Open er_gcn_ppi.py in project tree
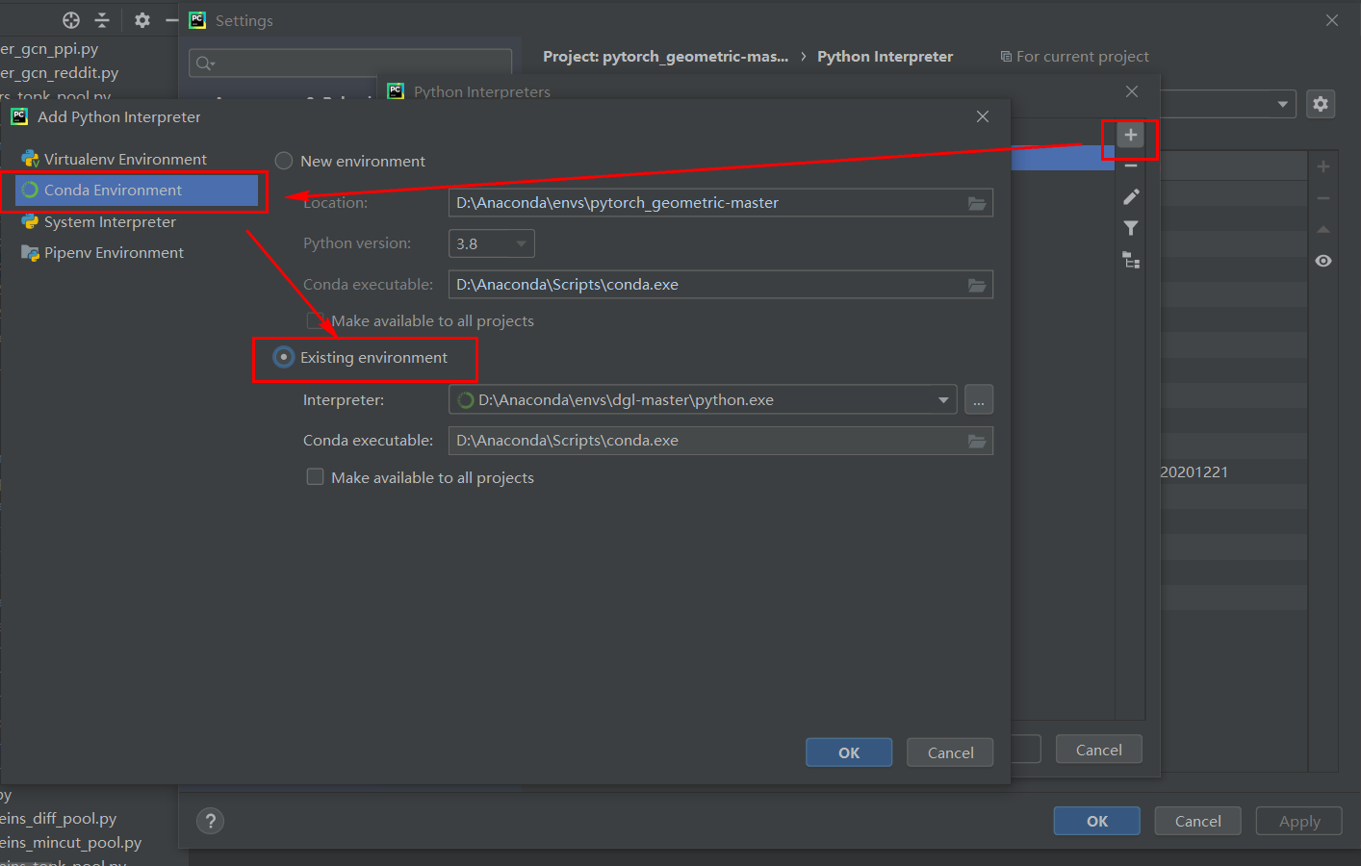This screenshot has height=866, width=1361. click(49, 49)
